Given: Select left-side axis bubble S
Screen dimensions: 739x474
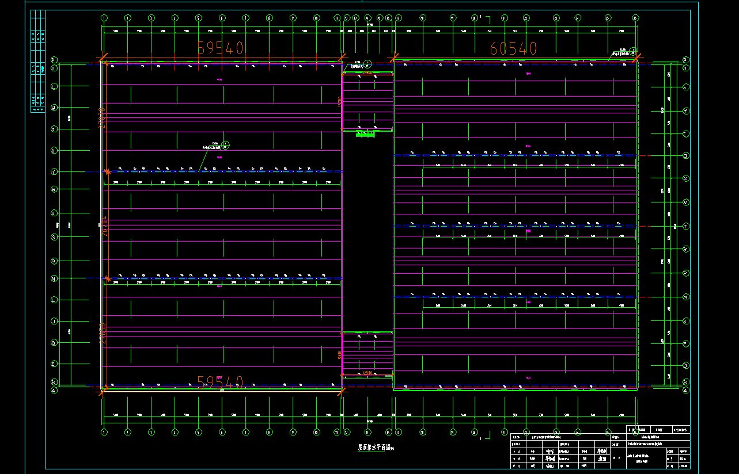Looking at the screenshot, I should (54, 237).
